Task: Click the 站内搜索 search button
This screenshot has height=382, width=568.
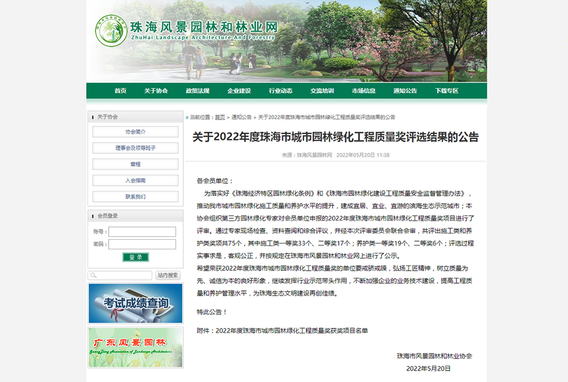Action: click(168, 275)
